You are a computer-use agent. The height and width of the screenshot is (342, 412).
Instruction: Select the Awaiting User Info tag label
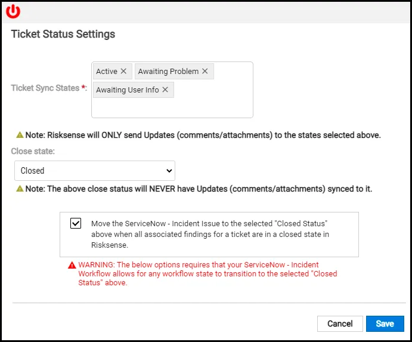127,90
